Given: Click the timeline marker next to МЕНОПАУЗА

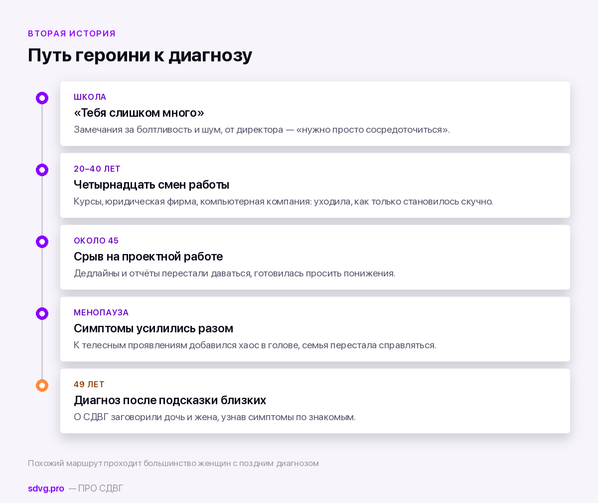Looking at the screenshot, I should [x=42, y=313].
